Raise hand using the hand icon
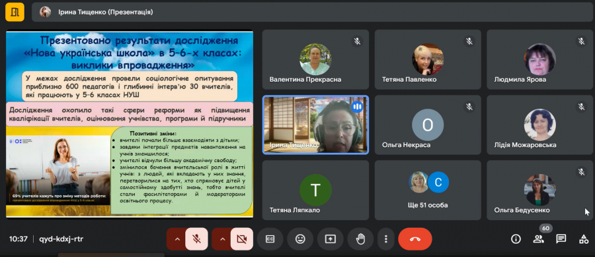 [360, 239]
